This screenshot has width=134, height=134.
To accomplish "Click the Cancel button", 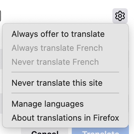I will click(x=45, y=132).
